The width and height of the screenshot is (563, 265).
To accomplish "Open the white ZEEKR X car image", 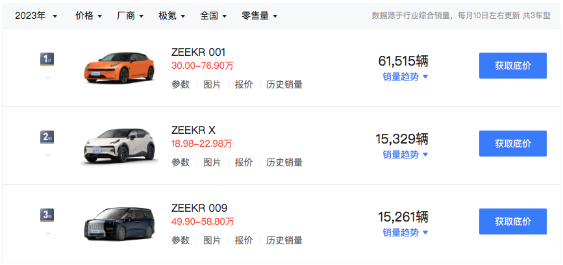I will pos(118,144).
